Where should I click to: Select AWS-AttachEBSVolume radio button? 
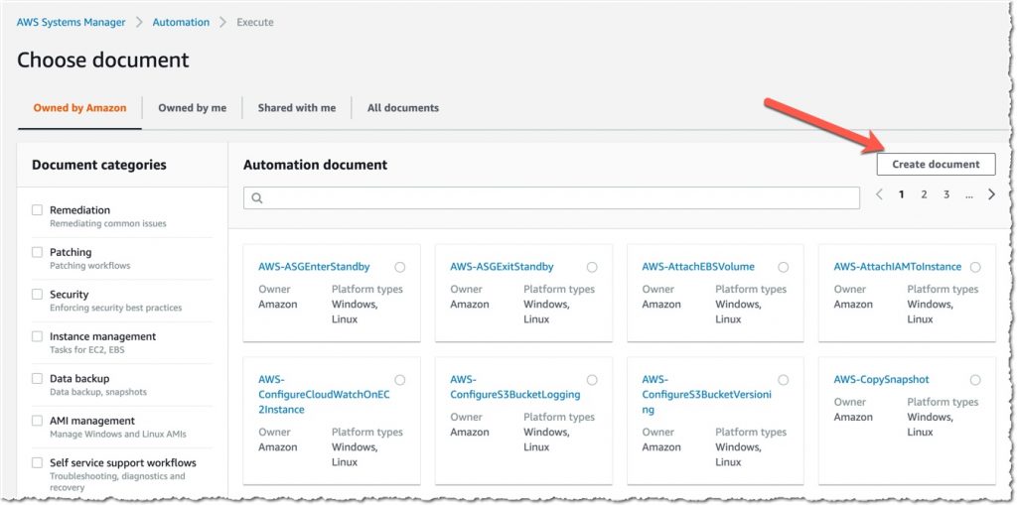coord(784,267)
